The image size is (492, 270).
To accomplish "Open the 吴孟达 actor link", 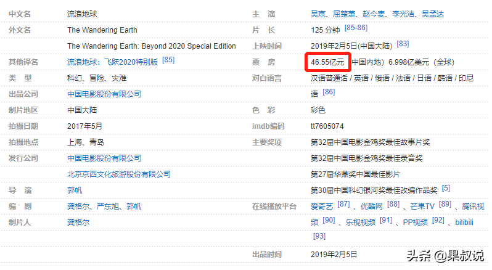I will 433,14.
